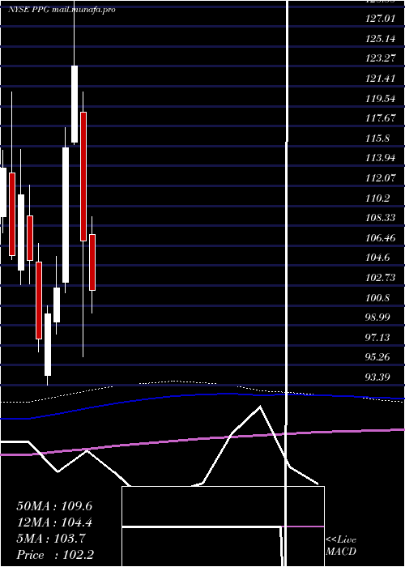Click the 125.14 price axis label
405x567 pixels.
click(381, 38)
